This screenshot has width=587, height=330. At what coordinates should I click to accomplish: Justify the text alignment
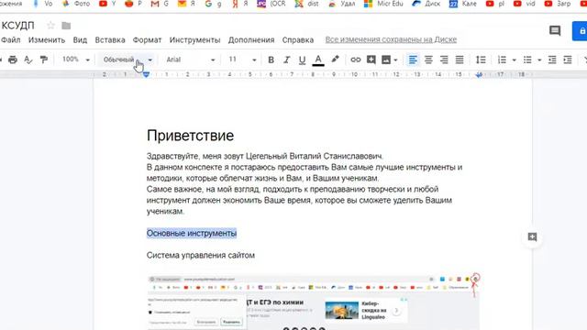tap(460, 60)
